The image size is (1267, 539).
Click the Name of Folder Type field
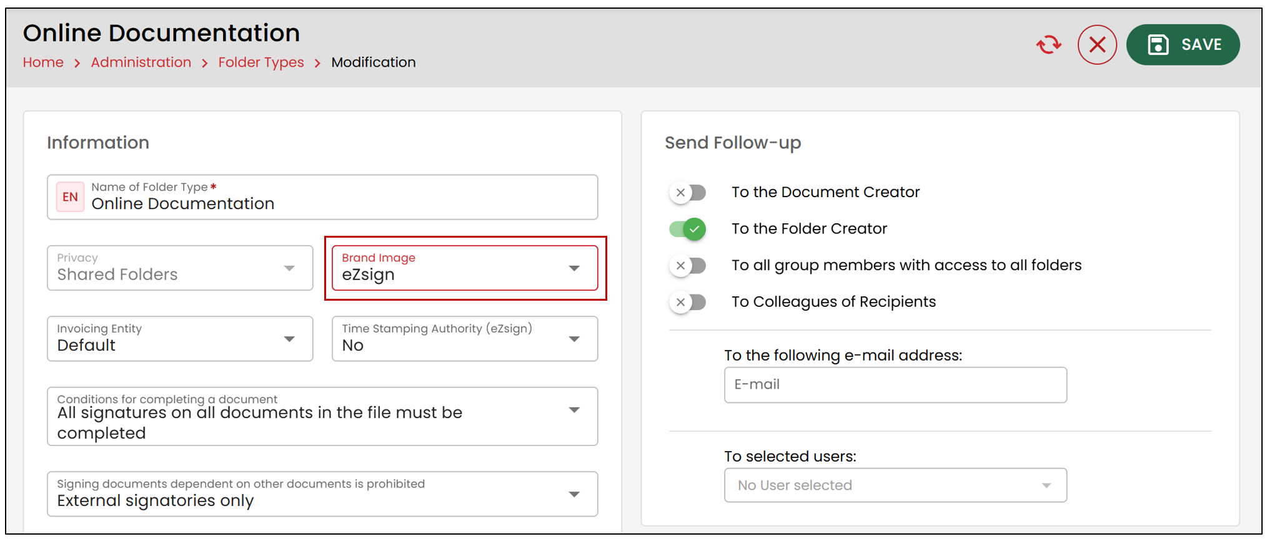point(322,197)
